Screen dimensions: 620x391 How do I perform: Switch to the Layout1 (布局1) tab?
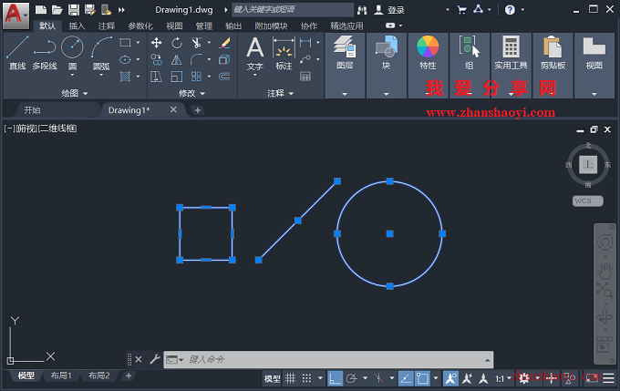(x=60, y=376)
